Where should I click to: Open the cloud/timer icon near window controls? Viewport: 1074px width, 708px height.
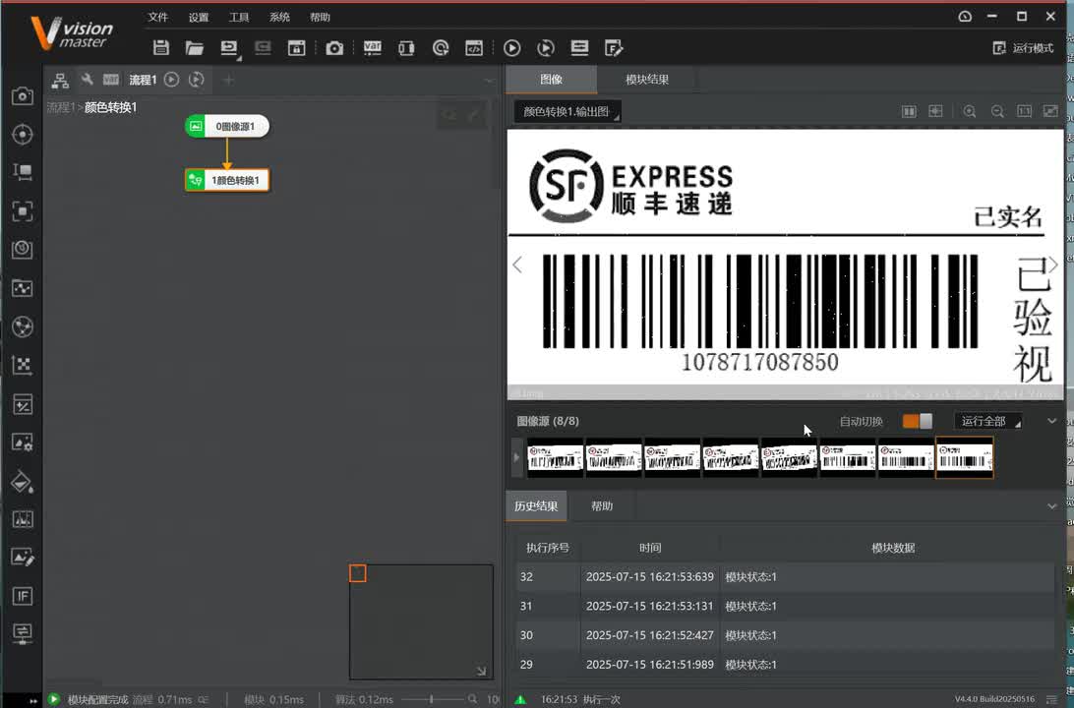tap(965, 17)
